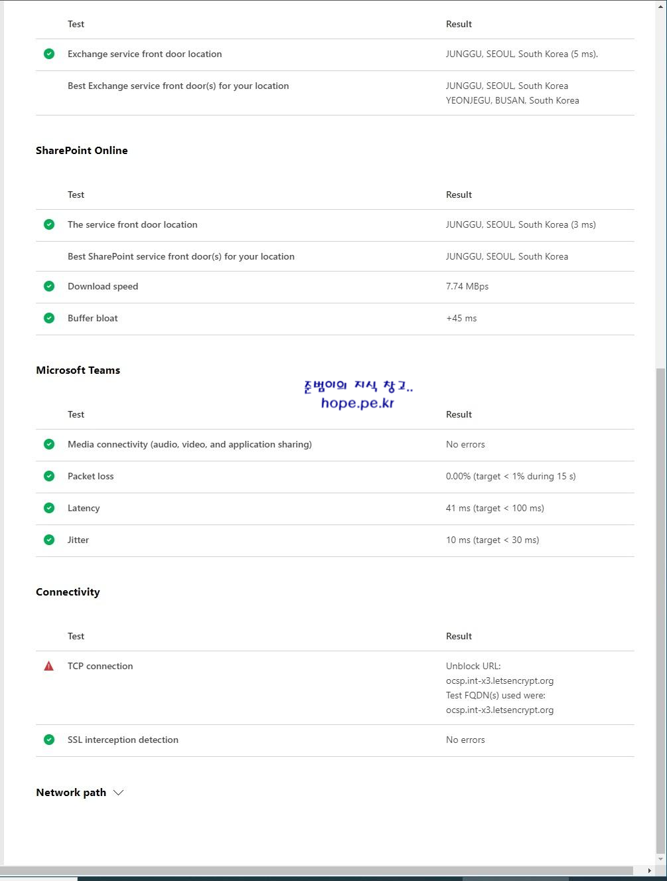Click green check icon beside Jitter

49,540
